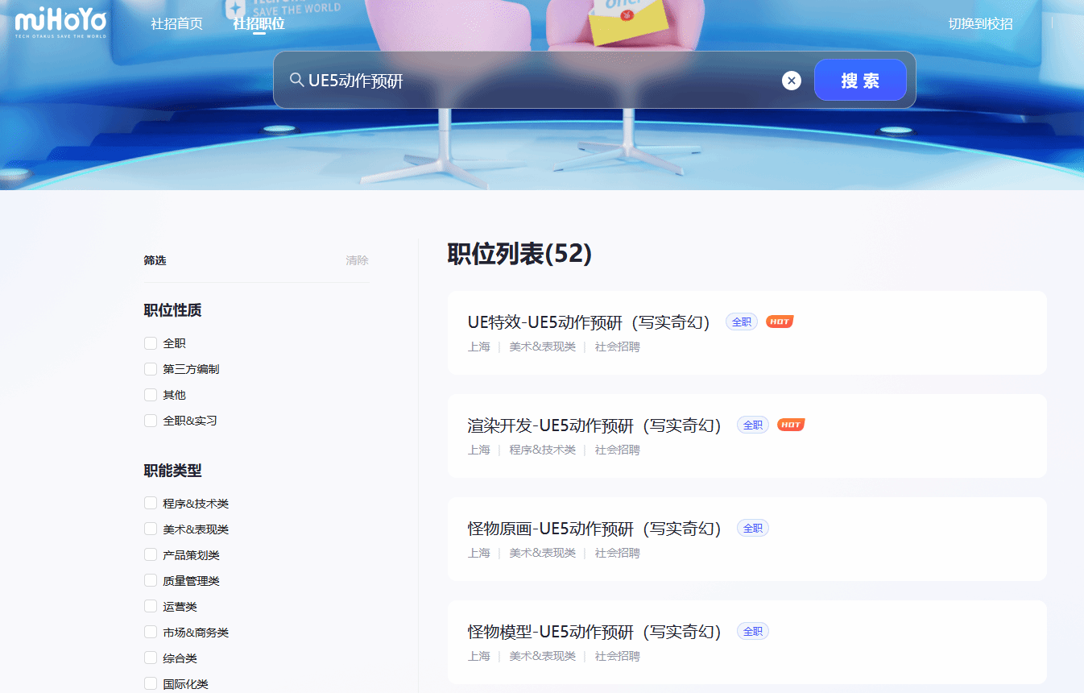Screen dimensions: 1084x693
Task: Open the 社招首页 tab
Action: tap(176, 23)
